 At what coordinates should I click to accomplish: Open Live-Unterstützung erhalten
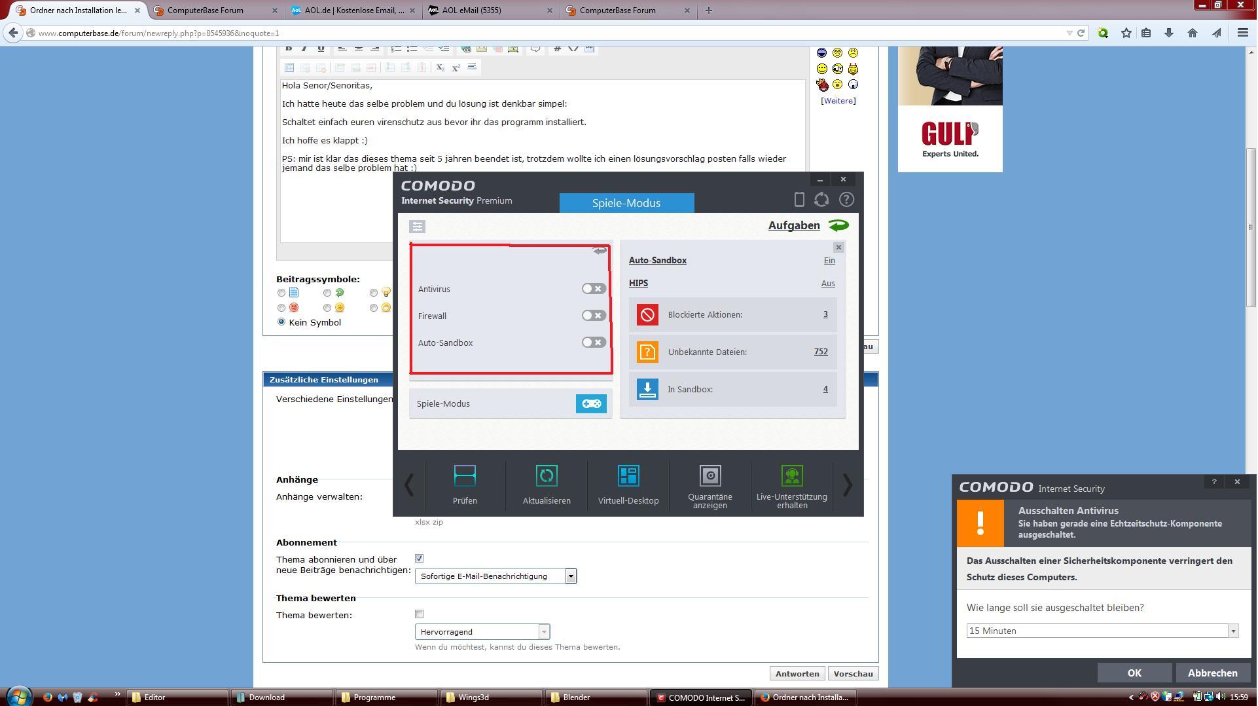click(x=792, y=487)
